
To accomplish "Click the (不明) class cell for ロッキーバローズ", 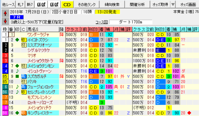I will 72,102.
